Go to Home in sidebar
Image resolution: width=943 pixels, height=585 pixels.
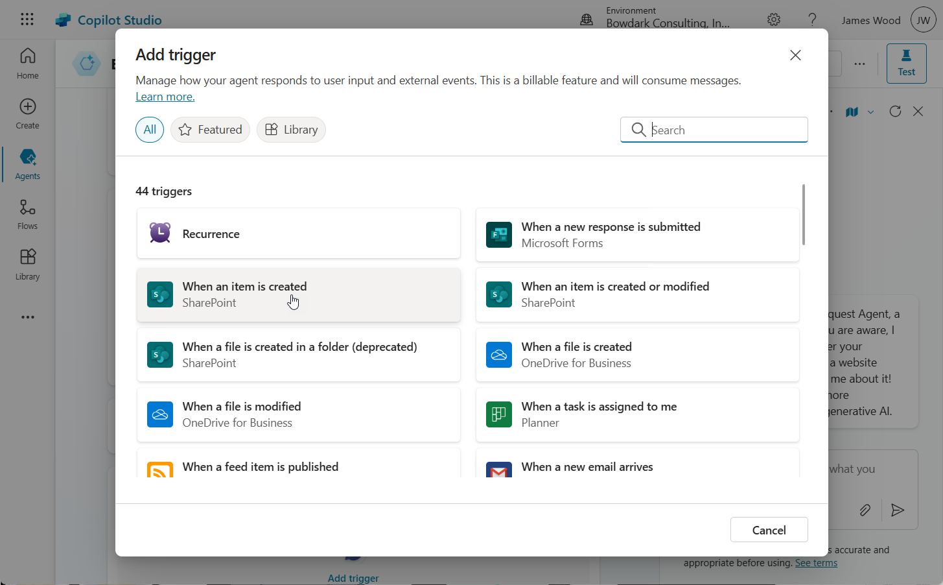[27, 64]
